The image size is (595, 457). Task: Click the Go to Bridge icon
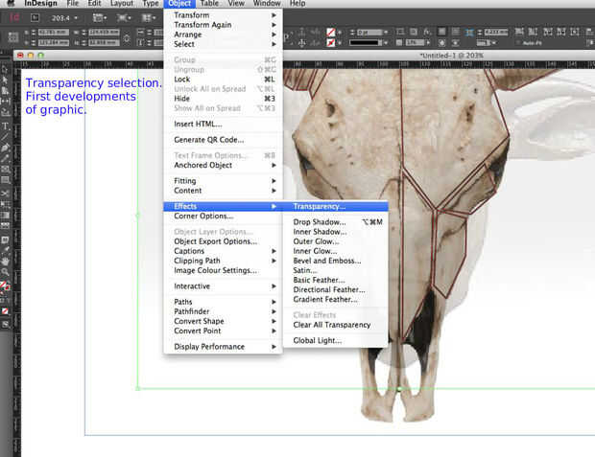point(35,17)
